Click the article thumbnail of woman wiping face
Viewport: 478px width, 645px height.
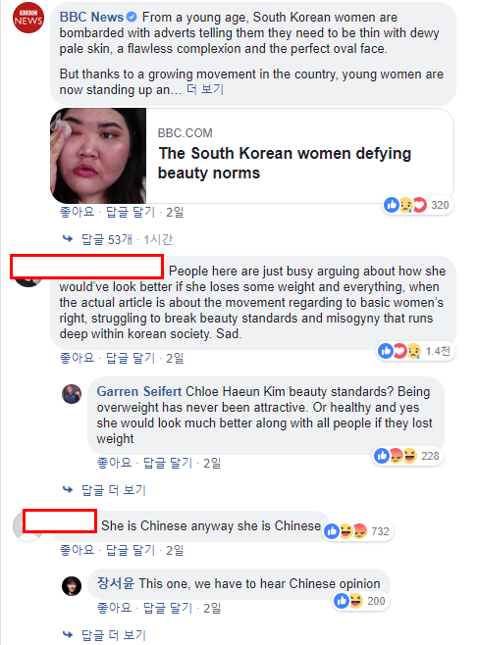point(98,156)
